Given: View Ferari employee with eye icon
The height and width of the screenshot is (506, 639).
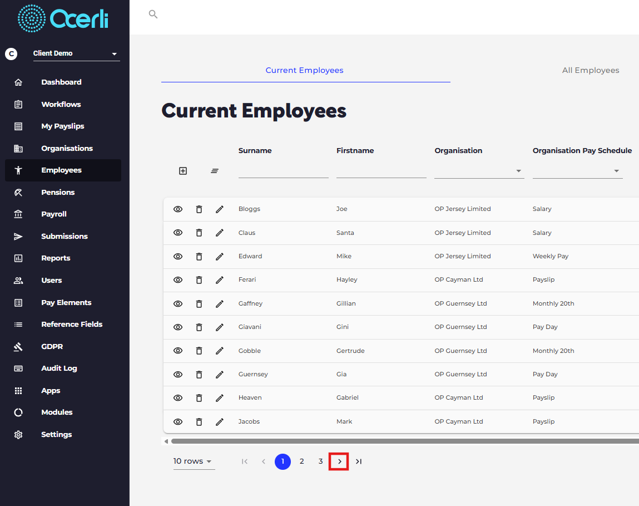Looking at the screenshot, I should 178,280.
